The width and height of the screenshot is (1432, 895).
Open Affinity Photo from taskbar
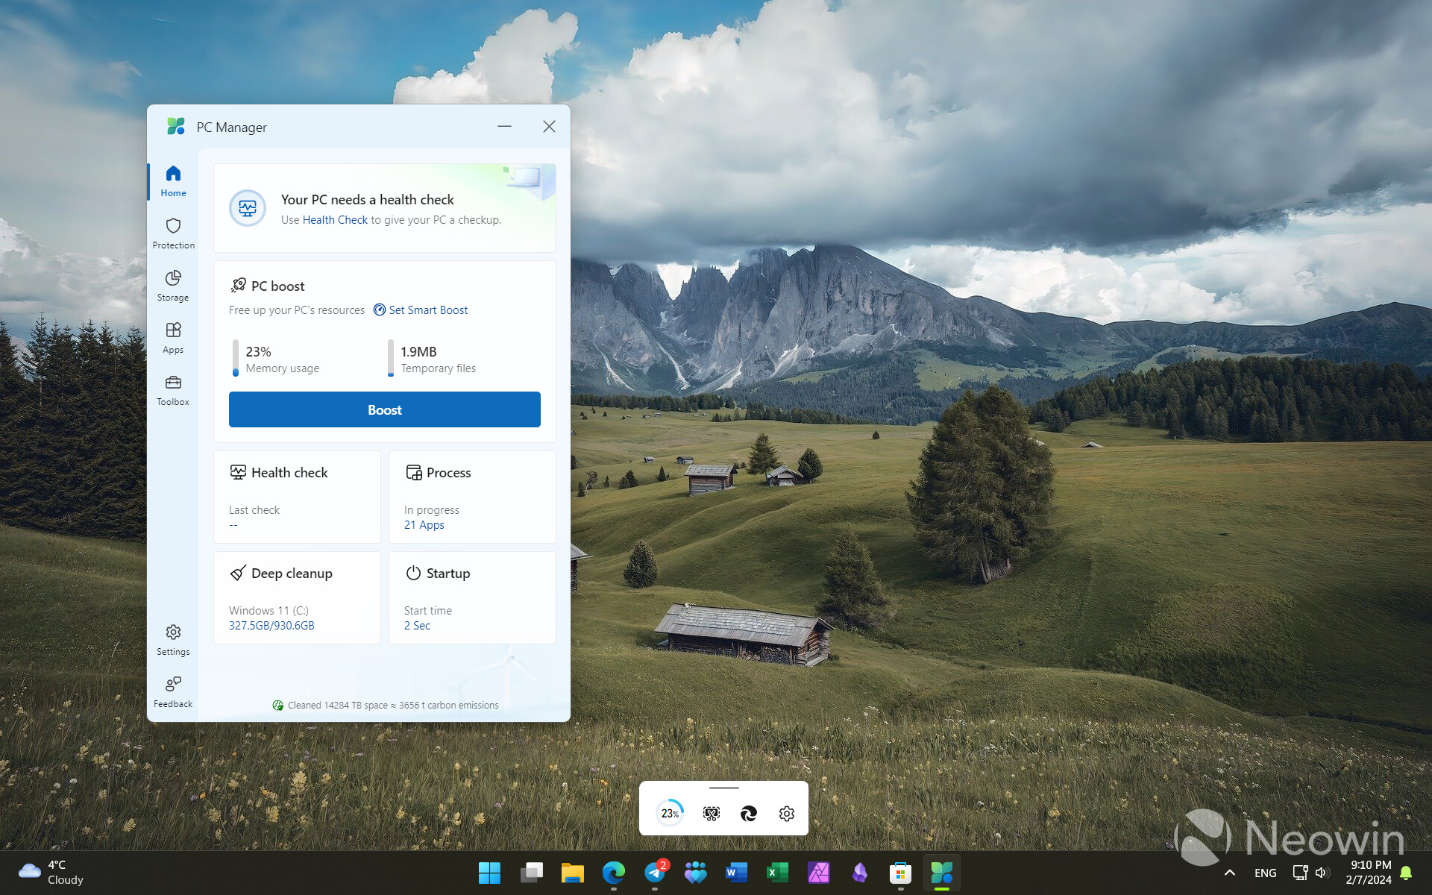819,873
